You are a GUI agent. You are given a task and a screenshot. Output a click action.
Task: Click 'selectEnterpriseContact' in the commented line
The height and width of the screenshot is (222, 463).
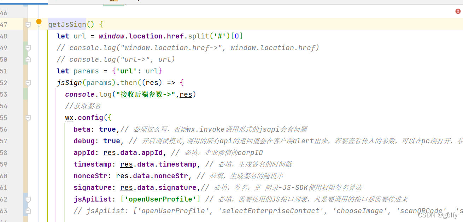(x=270, y=211)
